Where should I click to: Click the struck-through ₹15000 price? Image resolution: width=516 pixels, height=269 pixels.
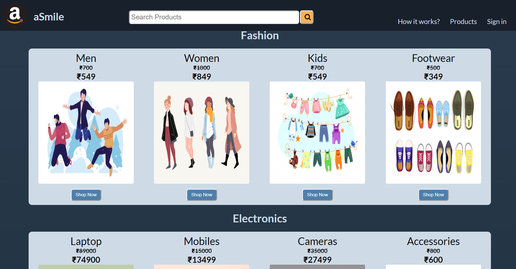pos(202,251)
